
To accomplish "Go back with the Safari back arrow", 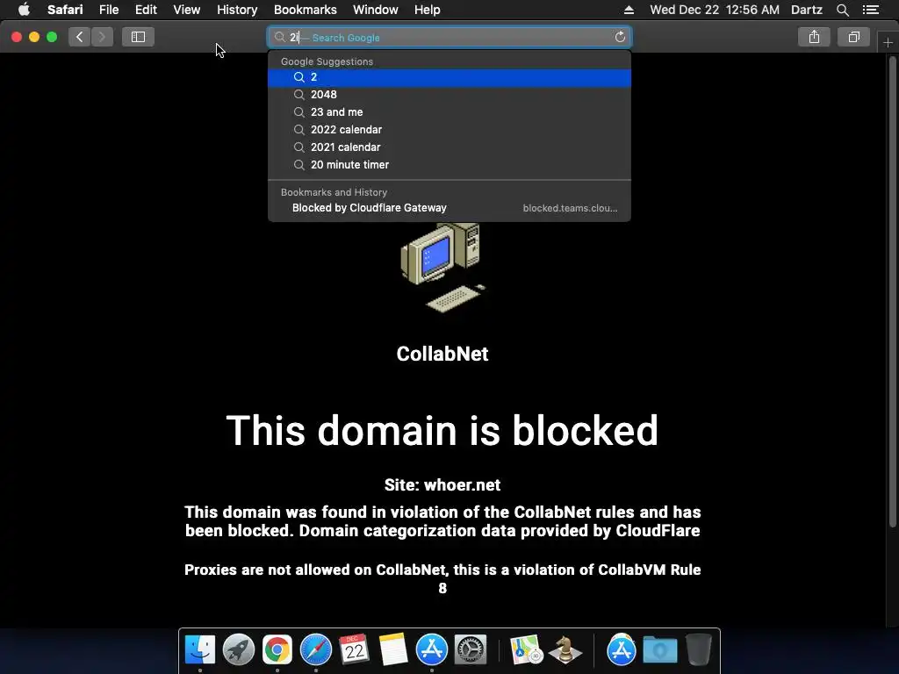I will 80,37.
